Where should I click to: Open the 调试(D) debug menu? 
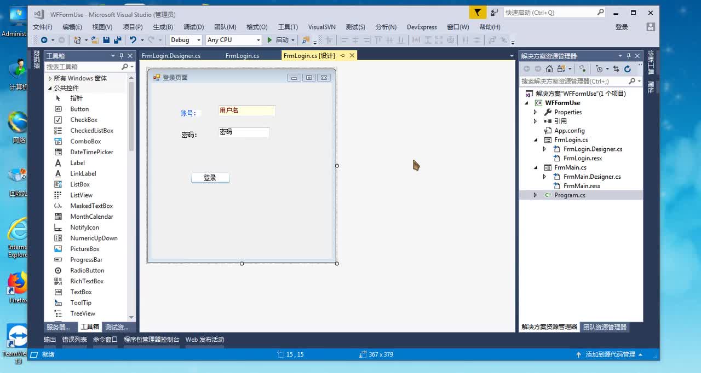point(193,27)
